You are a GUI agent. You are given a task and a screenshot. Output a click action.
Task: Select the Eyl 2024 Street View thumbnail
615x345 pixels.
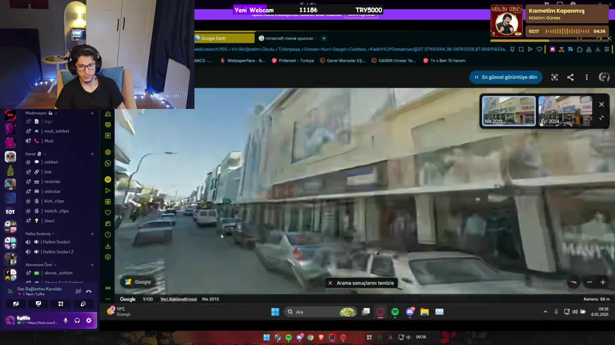coord(565,111)
